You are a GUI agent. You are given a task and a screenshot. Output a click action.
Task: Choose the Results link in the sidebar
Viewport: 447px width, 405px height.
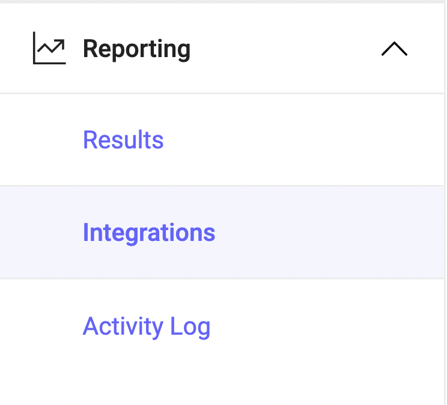click(x=123, y=140)
